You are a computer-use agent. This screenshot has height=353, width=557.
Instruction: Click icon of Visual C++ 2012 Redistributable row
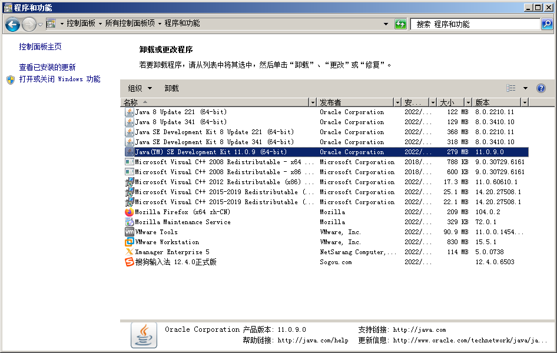pos(130,182)
